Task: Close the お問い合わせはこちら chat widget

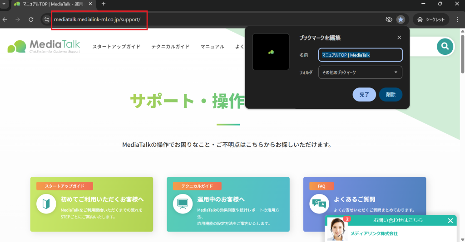Action: tap(450, 221)
